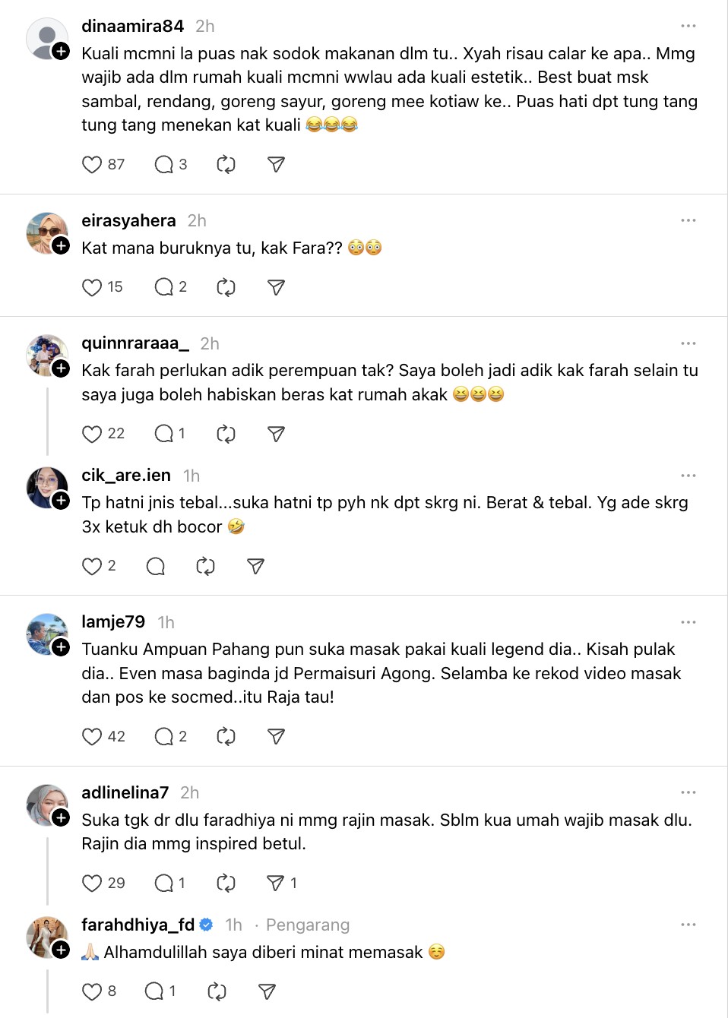Open replies on dinaamira84's comment
This screenshot has width=728, height=1018.
164,165
